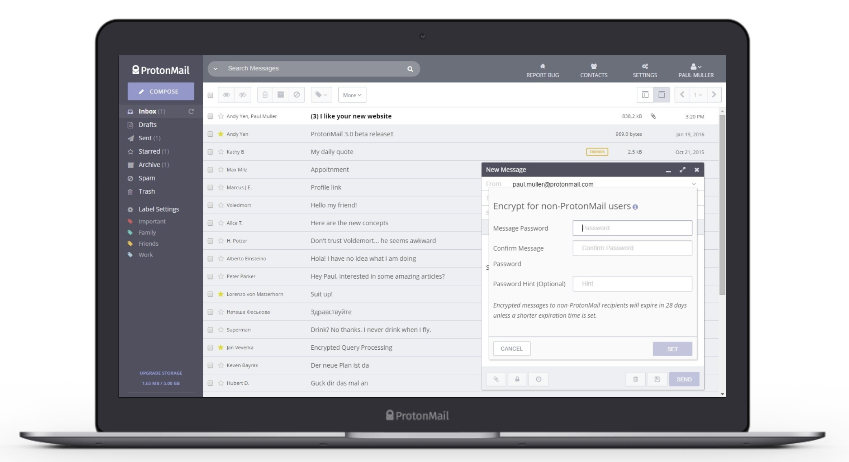Click the CANCEL button in encrypt dialog

512,349
